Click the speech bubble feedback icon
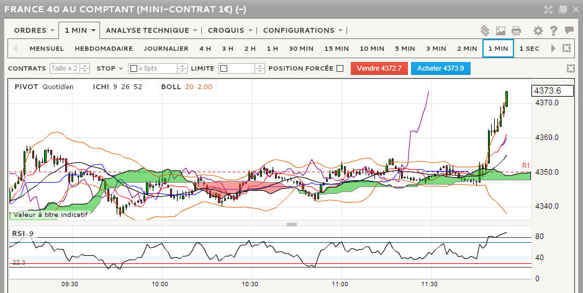 [x=569, y=30]
